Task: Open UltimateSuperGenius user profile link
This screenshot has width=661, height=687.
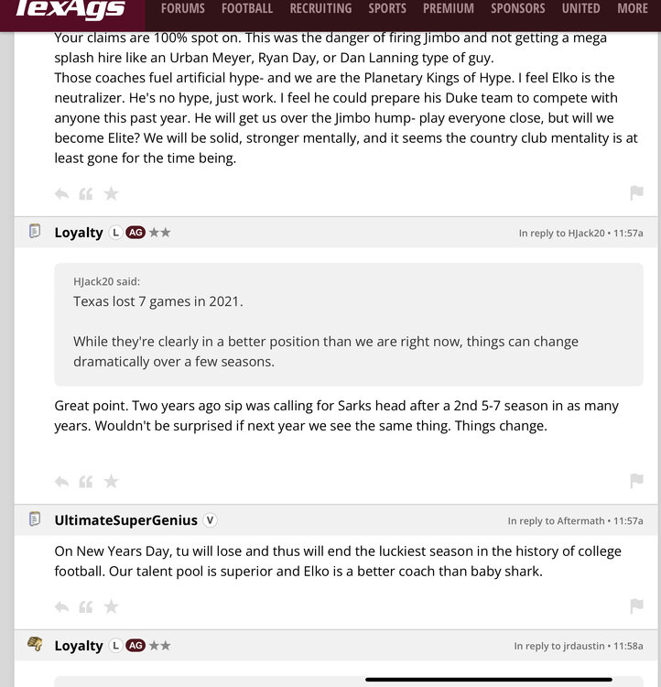Action: [125, 520]
